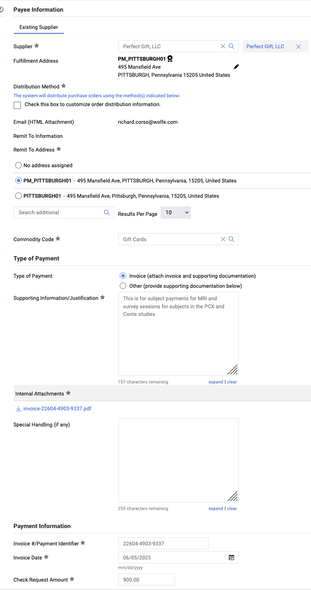Click the 495 Mansfield Ave fulfillment line

click(x=139, y=67)
